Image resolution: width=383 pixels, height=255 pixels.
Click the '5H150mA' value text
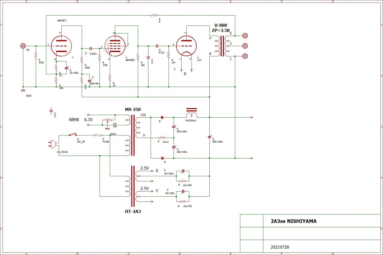[191, 121]
